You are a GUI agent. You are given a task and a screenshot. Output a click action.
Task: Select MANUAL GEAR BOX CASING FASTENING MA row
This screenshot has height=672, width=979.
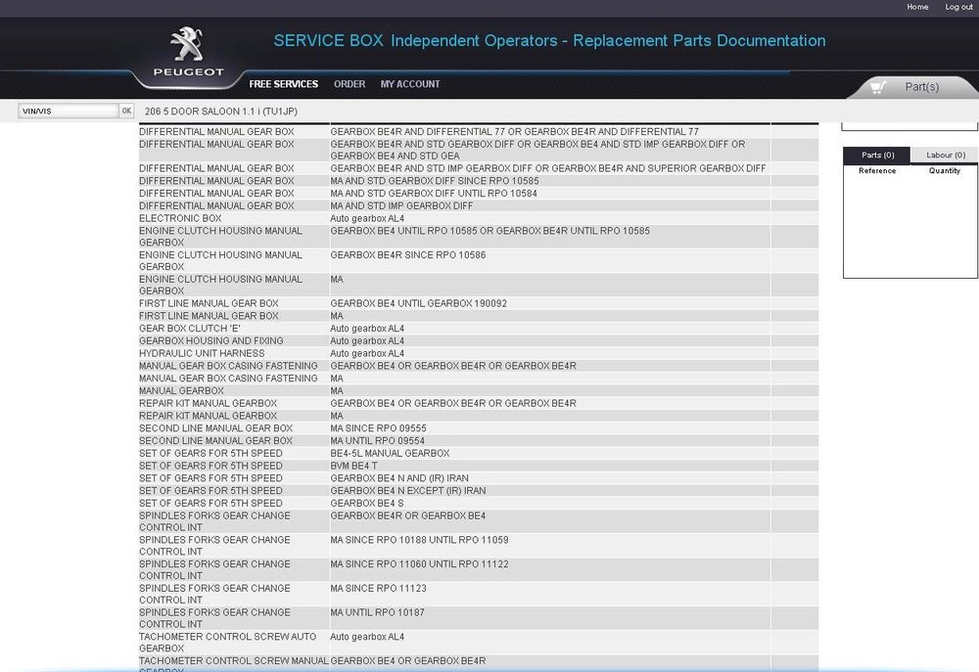point(479,379)
